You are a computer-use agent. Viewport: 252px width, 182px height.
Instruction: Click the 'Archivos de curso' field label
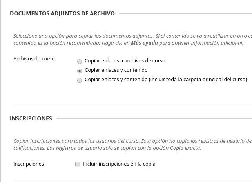(x=34, y=59)
